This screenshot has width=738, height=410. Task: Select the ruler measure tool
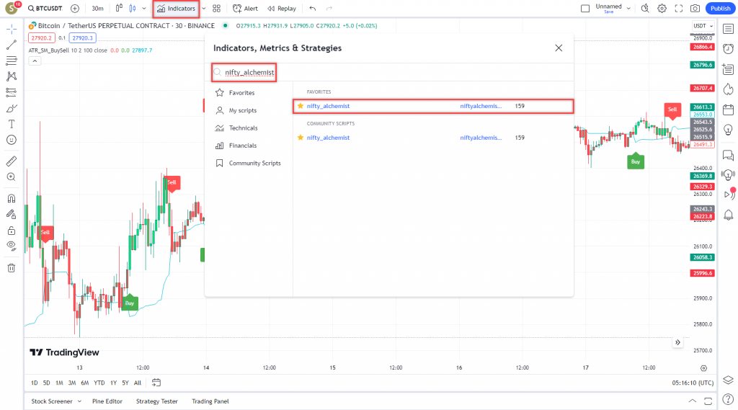click(12, 161)
